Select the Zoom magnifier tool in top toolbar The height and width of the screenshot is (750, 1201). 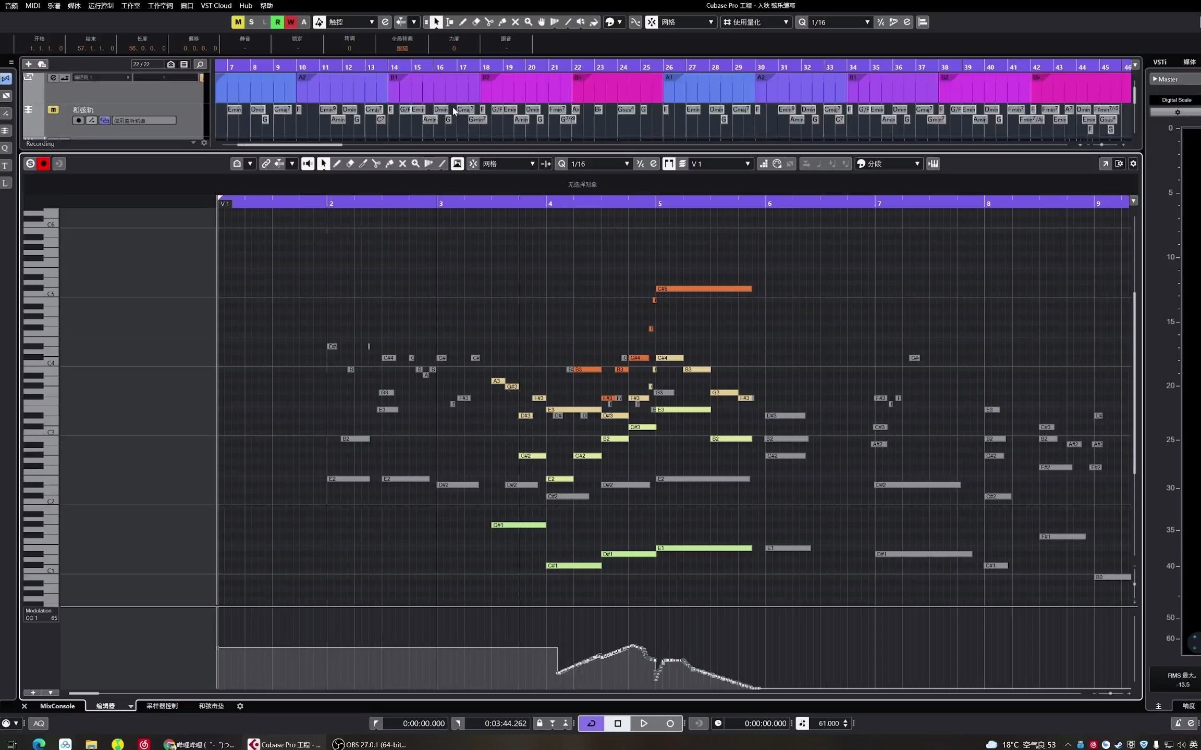coord(528,22)
